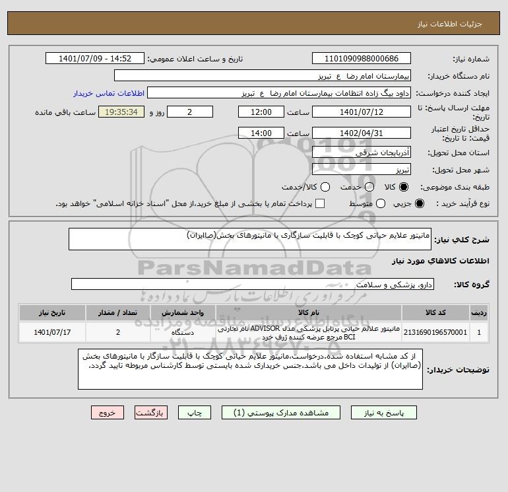Click the واحد شمارش column header

point(183,312)
